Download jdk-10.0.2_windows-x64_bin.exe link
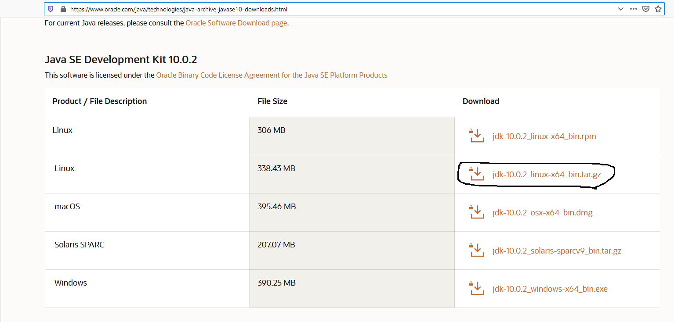This screenshot has height=322, width=674. [x=550, y=289]
